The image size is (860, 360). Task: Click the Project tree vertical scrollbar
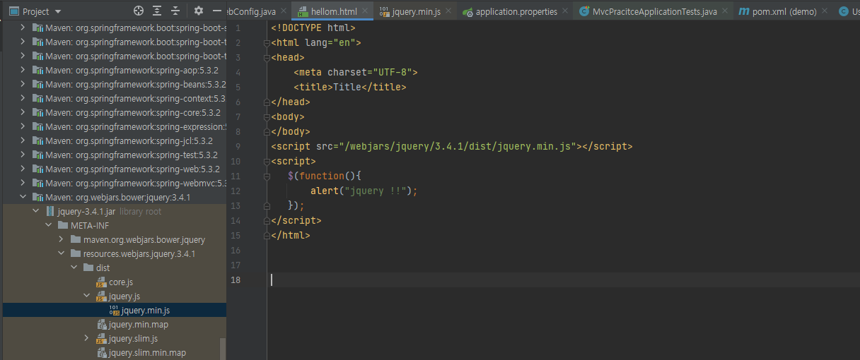pyautogui.click(x=223, y=349)
